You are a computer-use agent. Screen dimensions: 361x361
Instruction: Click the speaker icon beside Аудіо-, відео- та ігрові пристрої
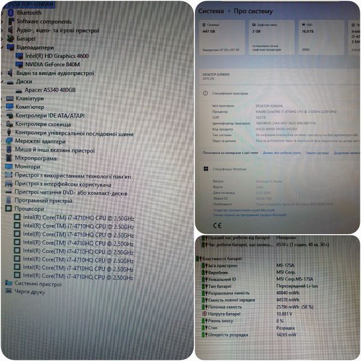tap(10, 30)
